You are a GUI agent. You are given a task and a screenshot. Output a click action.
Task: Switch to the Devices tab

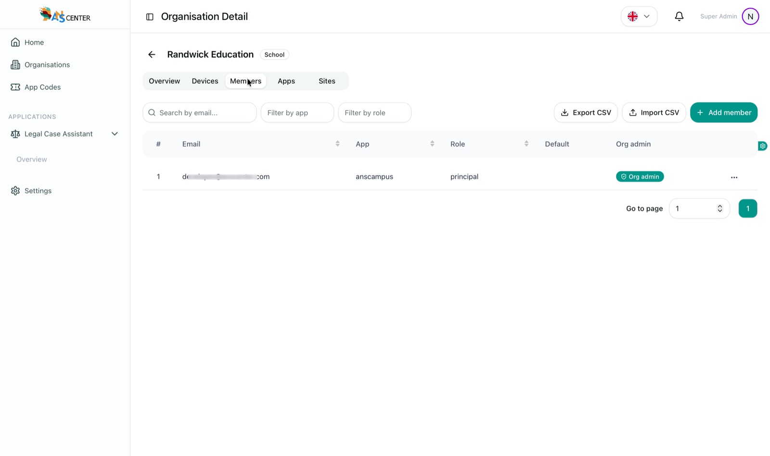(x=205, y=81)
